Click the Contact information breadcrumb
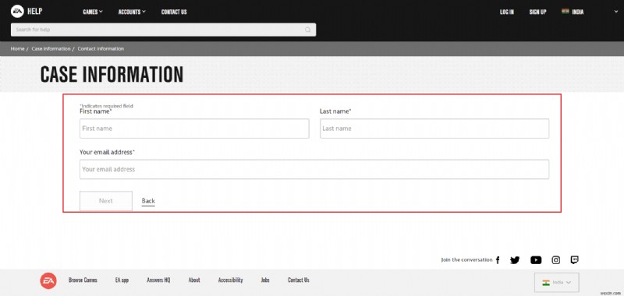Viewport: 624px width, 296px height. [101, 48]
